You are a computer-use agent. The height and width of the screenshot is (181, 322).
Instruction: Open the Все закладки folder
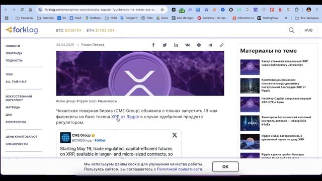pos(307,18)
